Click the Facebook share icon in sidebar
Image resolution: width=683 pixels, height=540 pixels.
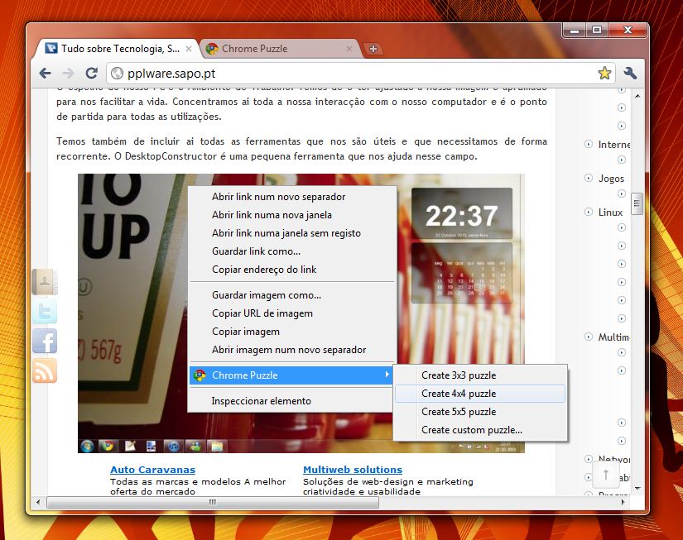[x=45, y=342]
